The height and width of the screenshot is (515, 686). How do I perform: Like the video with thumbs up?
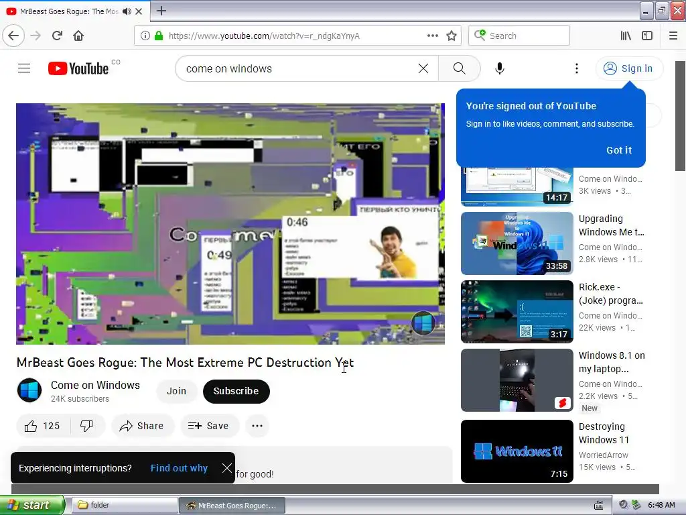42,426
